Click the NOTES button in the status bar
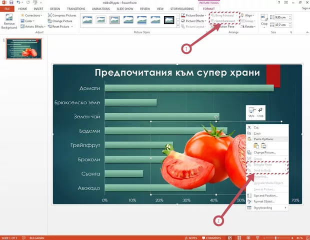The width and height of the screenshot is (310, 240). point(191,238)
